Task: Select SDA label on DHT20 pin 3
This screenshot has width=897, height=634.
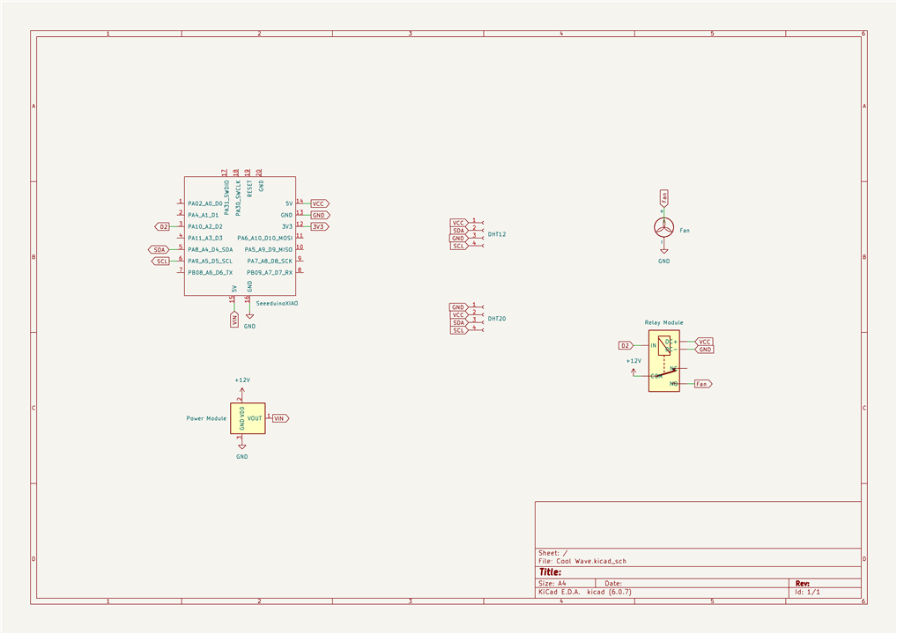Action: (x=459, y=322)
